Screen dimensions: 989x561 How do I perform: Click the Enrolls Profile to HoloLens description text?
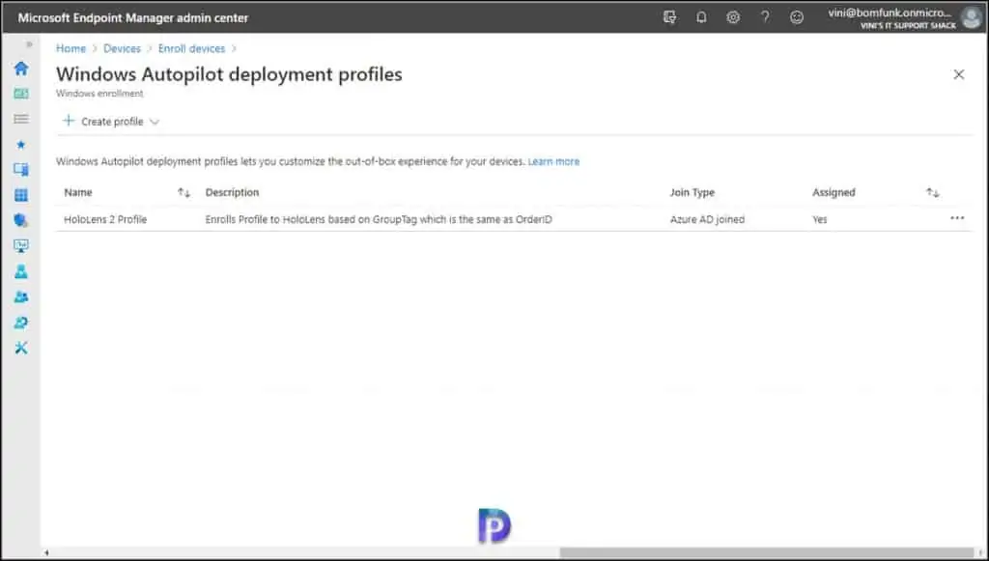pos(379,219)
